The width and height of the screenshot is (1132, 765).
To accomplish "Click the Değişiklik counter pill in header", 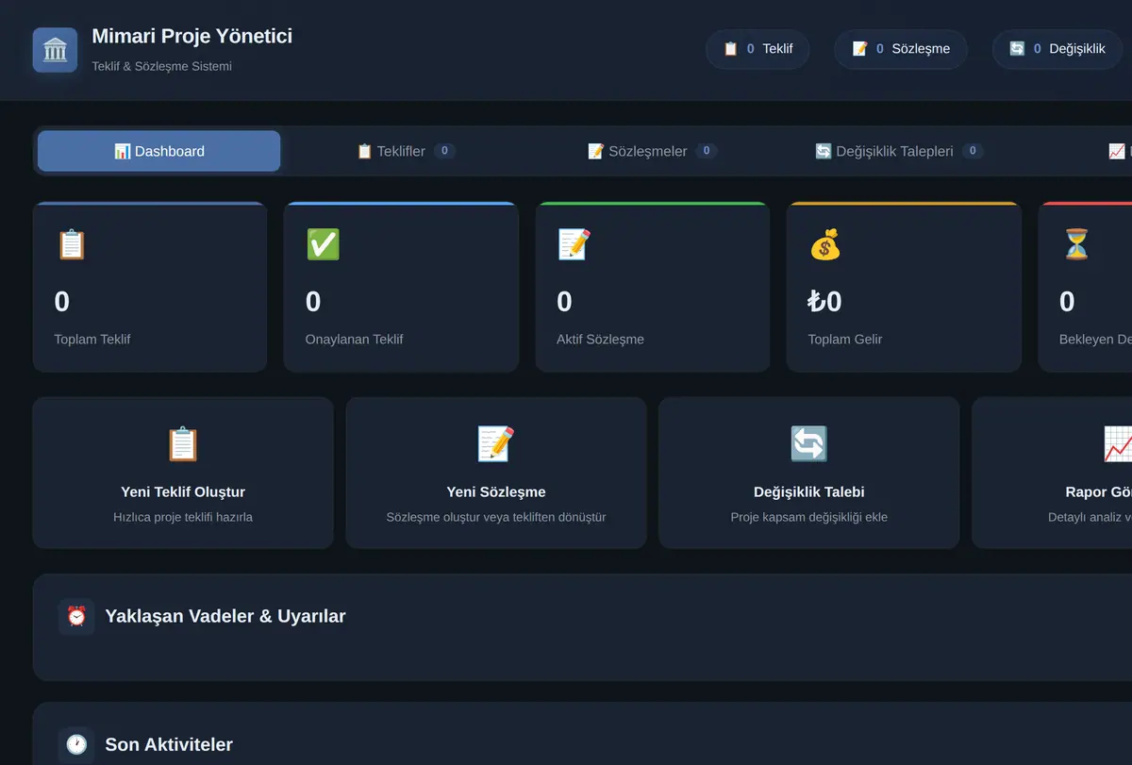I will (1057, 49).
